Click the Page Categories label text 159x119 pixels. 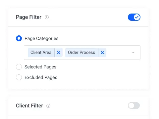point(41,38)
